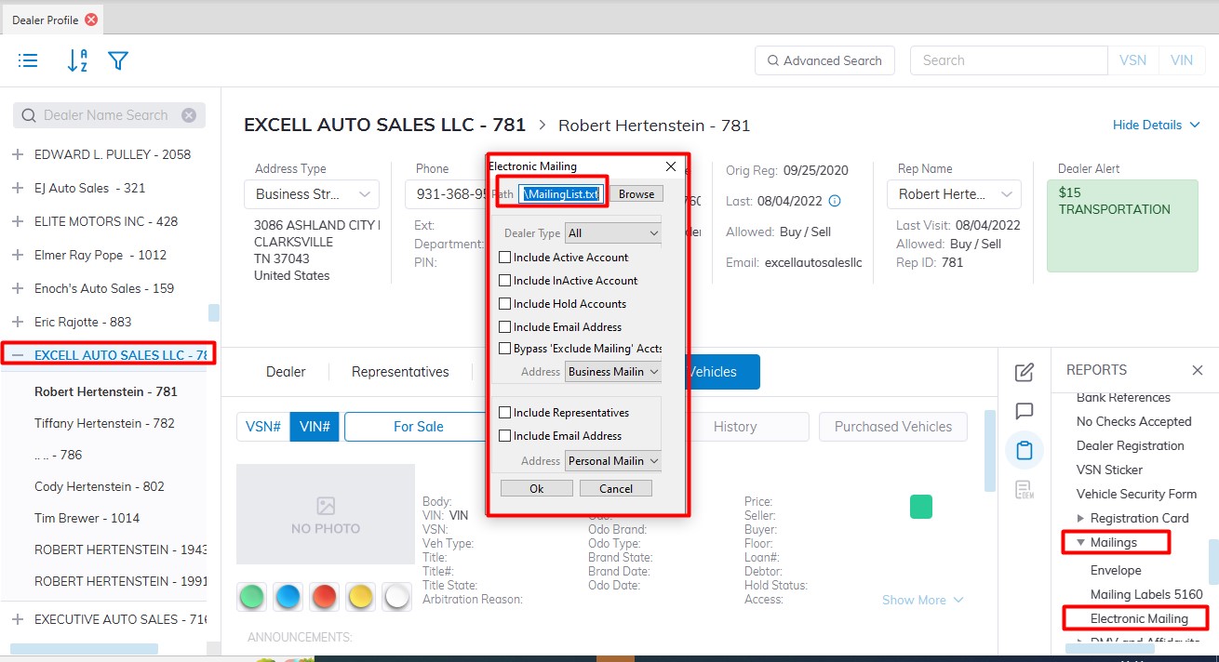1219x662 pixels.
Task: Click the A-Z sort icon
Action: click(x=77, y=61)
